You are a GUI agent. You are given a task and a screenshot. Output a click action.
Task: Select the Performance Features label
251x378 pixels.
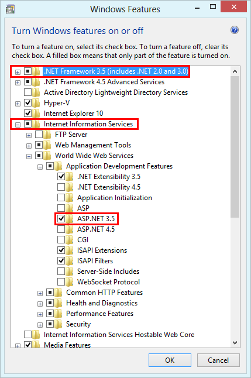[x=99, y=314]
